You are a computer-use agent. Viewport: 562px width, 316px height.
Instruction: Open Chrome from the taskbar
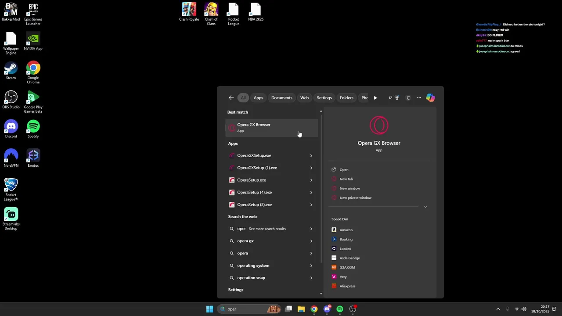pos(314,309)
